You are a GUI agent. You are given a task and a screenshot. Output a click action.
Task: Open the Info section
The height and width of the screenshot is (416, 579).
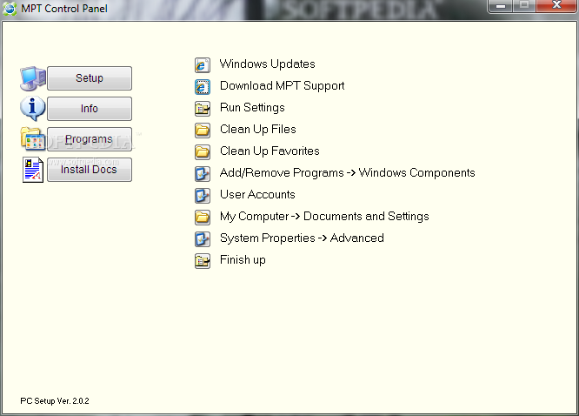pyautogui.click(x=90, y=109)
